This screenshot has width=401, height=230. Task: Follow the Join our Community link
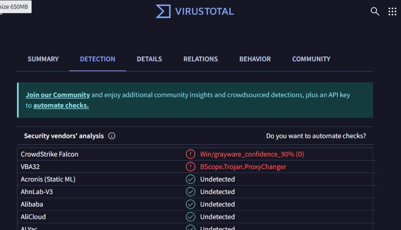point(58,94)
